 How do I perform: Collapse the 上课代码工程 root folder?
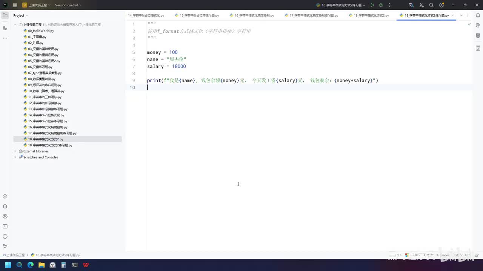(x=15, y=24)
